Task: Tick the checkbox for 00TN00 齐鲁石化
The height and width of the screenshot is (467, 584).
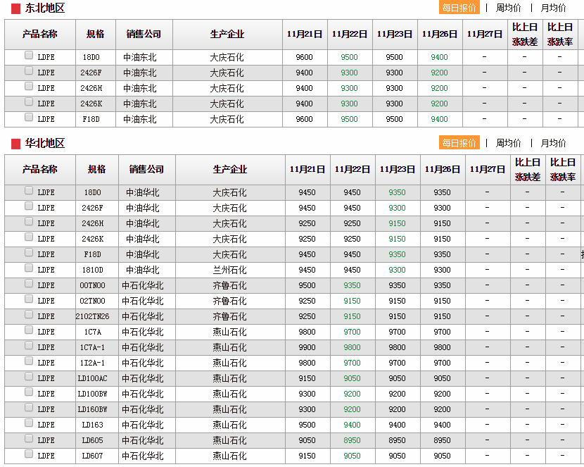Action: pyautogui.click(x=29, y=284)
